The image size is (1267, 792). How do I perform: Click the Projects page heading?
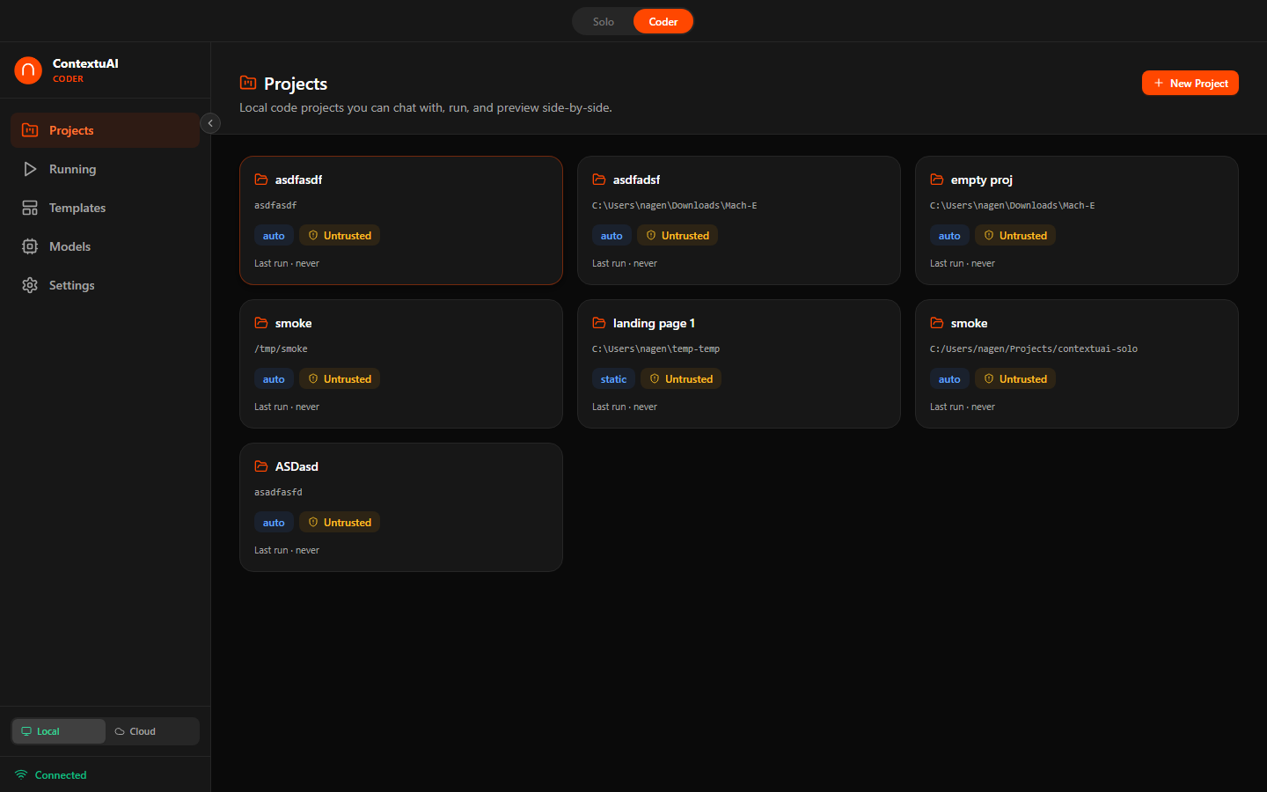click(296, 84)
